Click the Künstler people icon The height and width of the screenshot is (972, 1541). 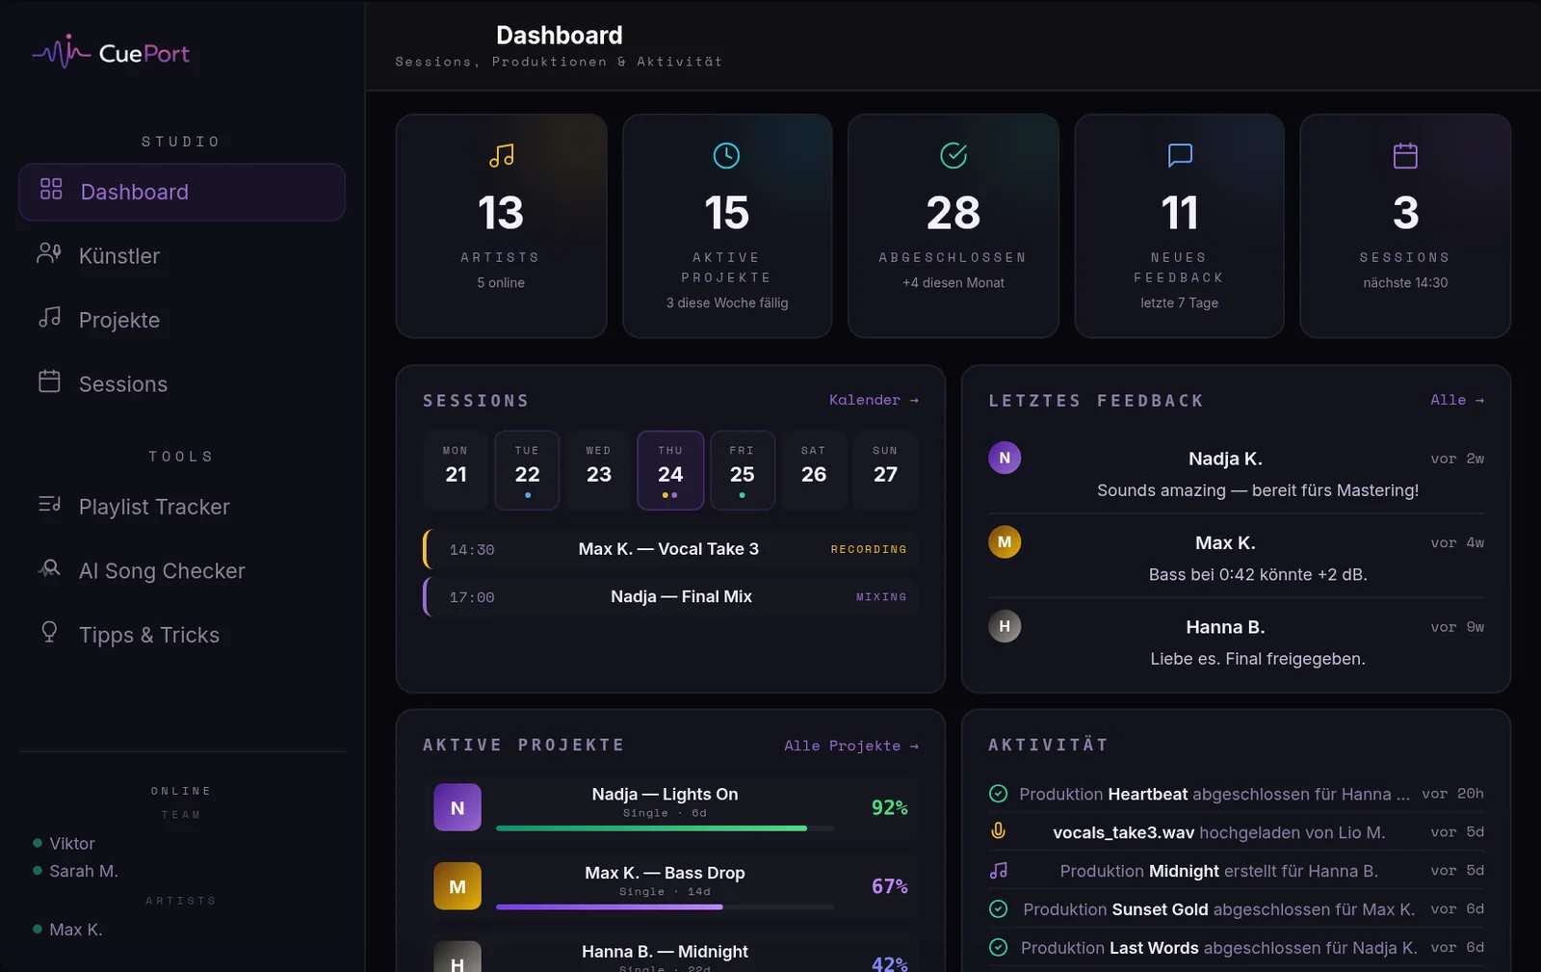coord(49,252)
